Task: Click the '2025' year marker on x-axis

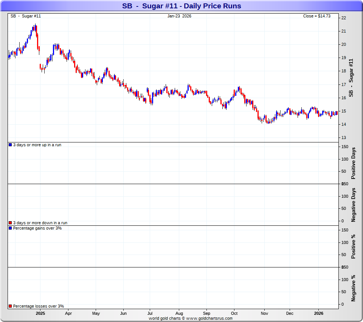Action: coord(40,313)
